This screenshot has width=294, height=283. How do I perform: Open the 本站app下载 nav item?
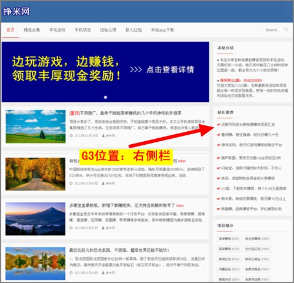162,30
